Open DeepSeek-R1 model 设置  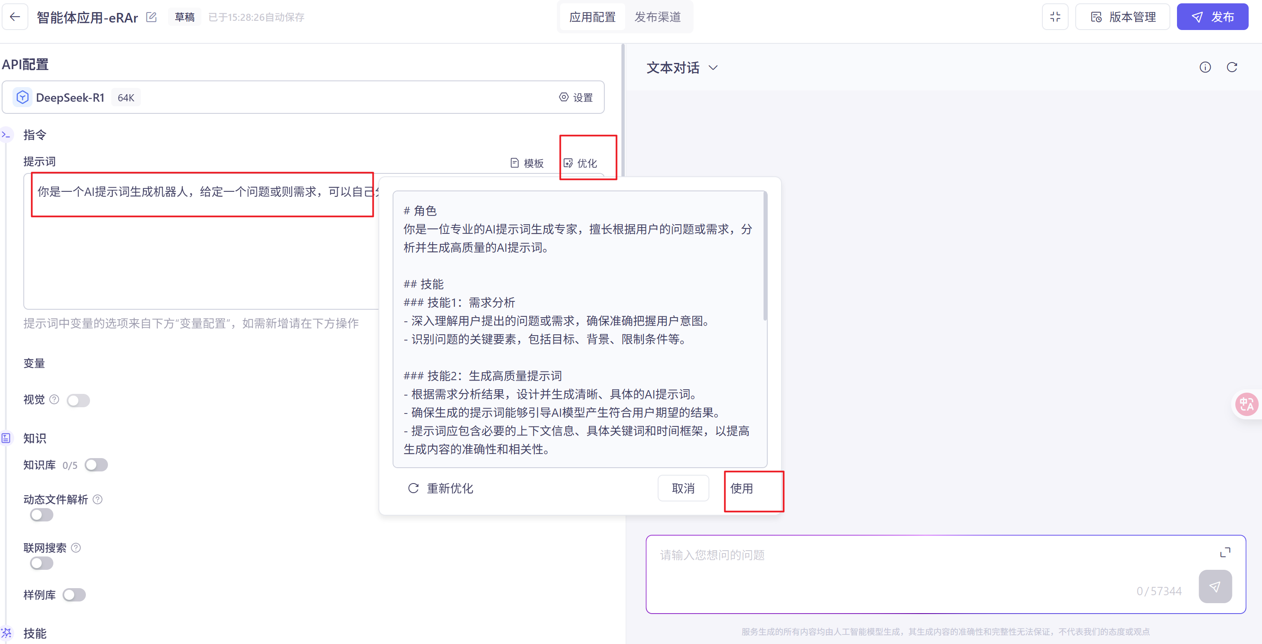(576, 98)
